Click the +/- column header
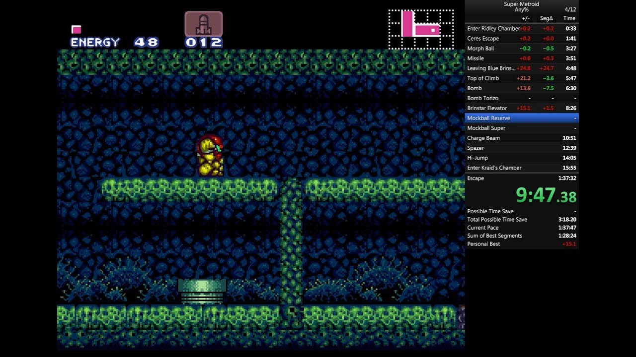This screenshot has width=636, height=357. point(525,18)
